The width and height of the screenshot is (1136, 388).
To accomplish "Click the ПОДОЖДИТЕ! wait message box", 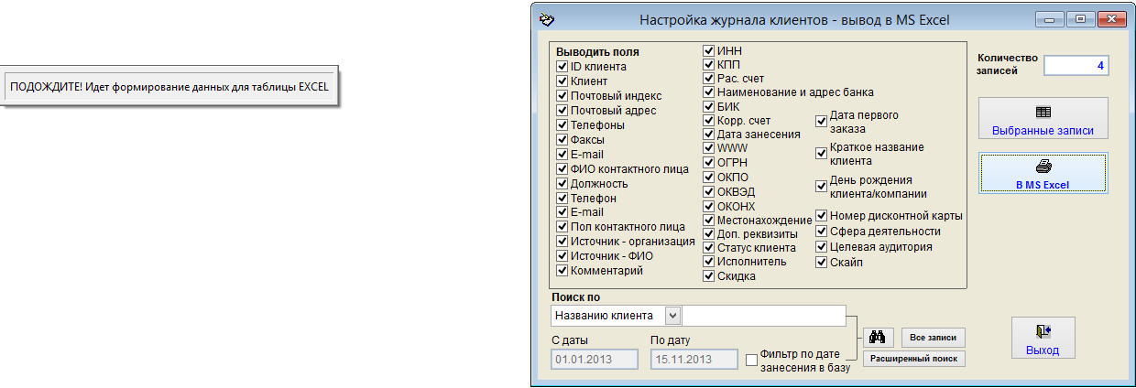I will pyautogui.click(x=169, y=86).
